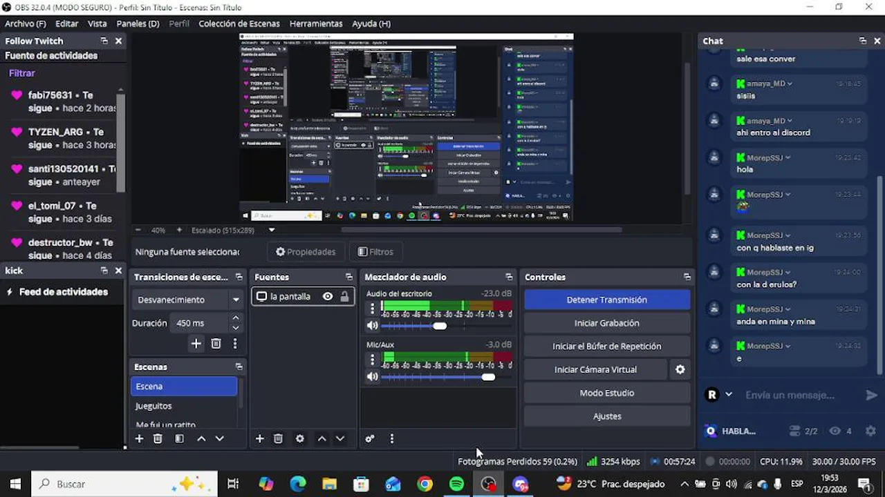Viewport: 885px width, 497px height.
Task: Add a new scene with plus icon
Action: coord(139,438)
